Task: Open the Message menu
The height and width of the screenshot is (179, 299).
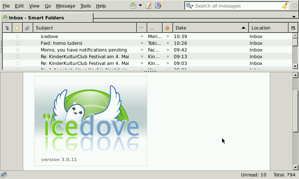Action: click(x=65, y=6)
